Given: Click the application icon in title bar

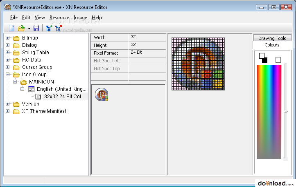Looking at the screenshot, I should [7, 7].
